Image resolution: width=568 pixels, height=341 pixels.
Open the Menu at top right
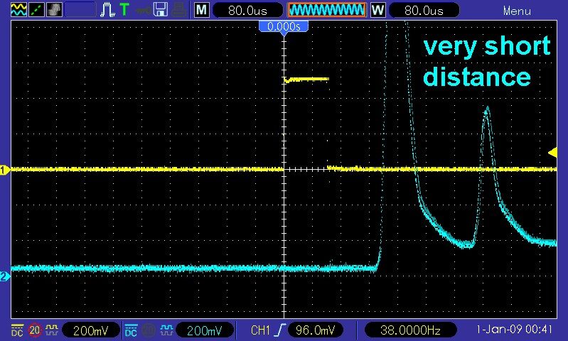[x=516, y=11]
